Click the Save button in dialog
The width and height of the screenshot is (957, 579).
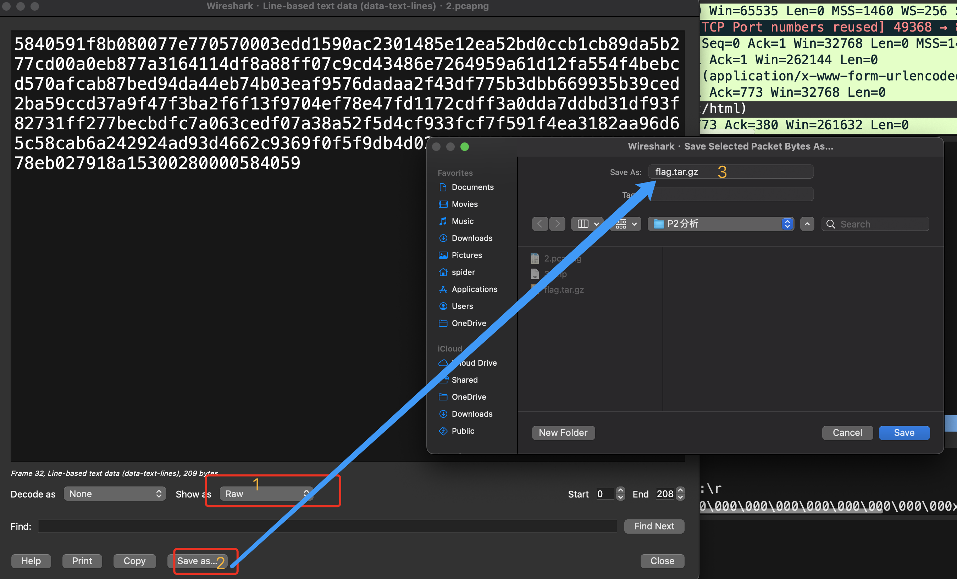(904, 433)
